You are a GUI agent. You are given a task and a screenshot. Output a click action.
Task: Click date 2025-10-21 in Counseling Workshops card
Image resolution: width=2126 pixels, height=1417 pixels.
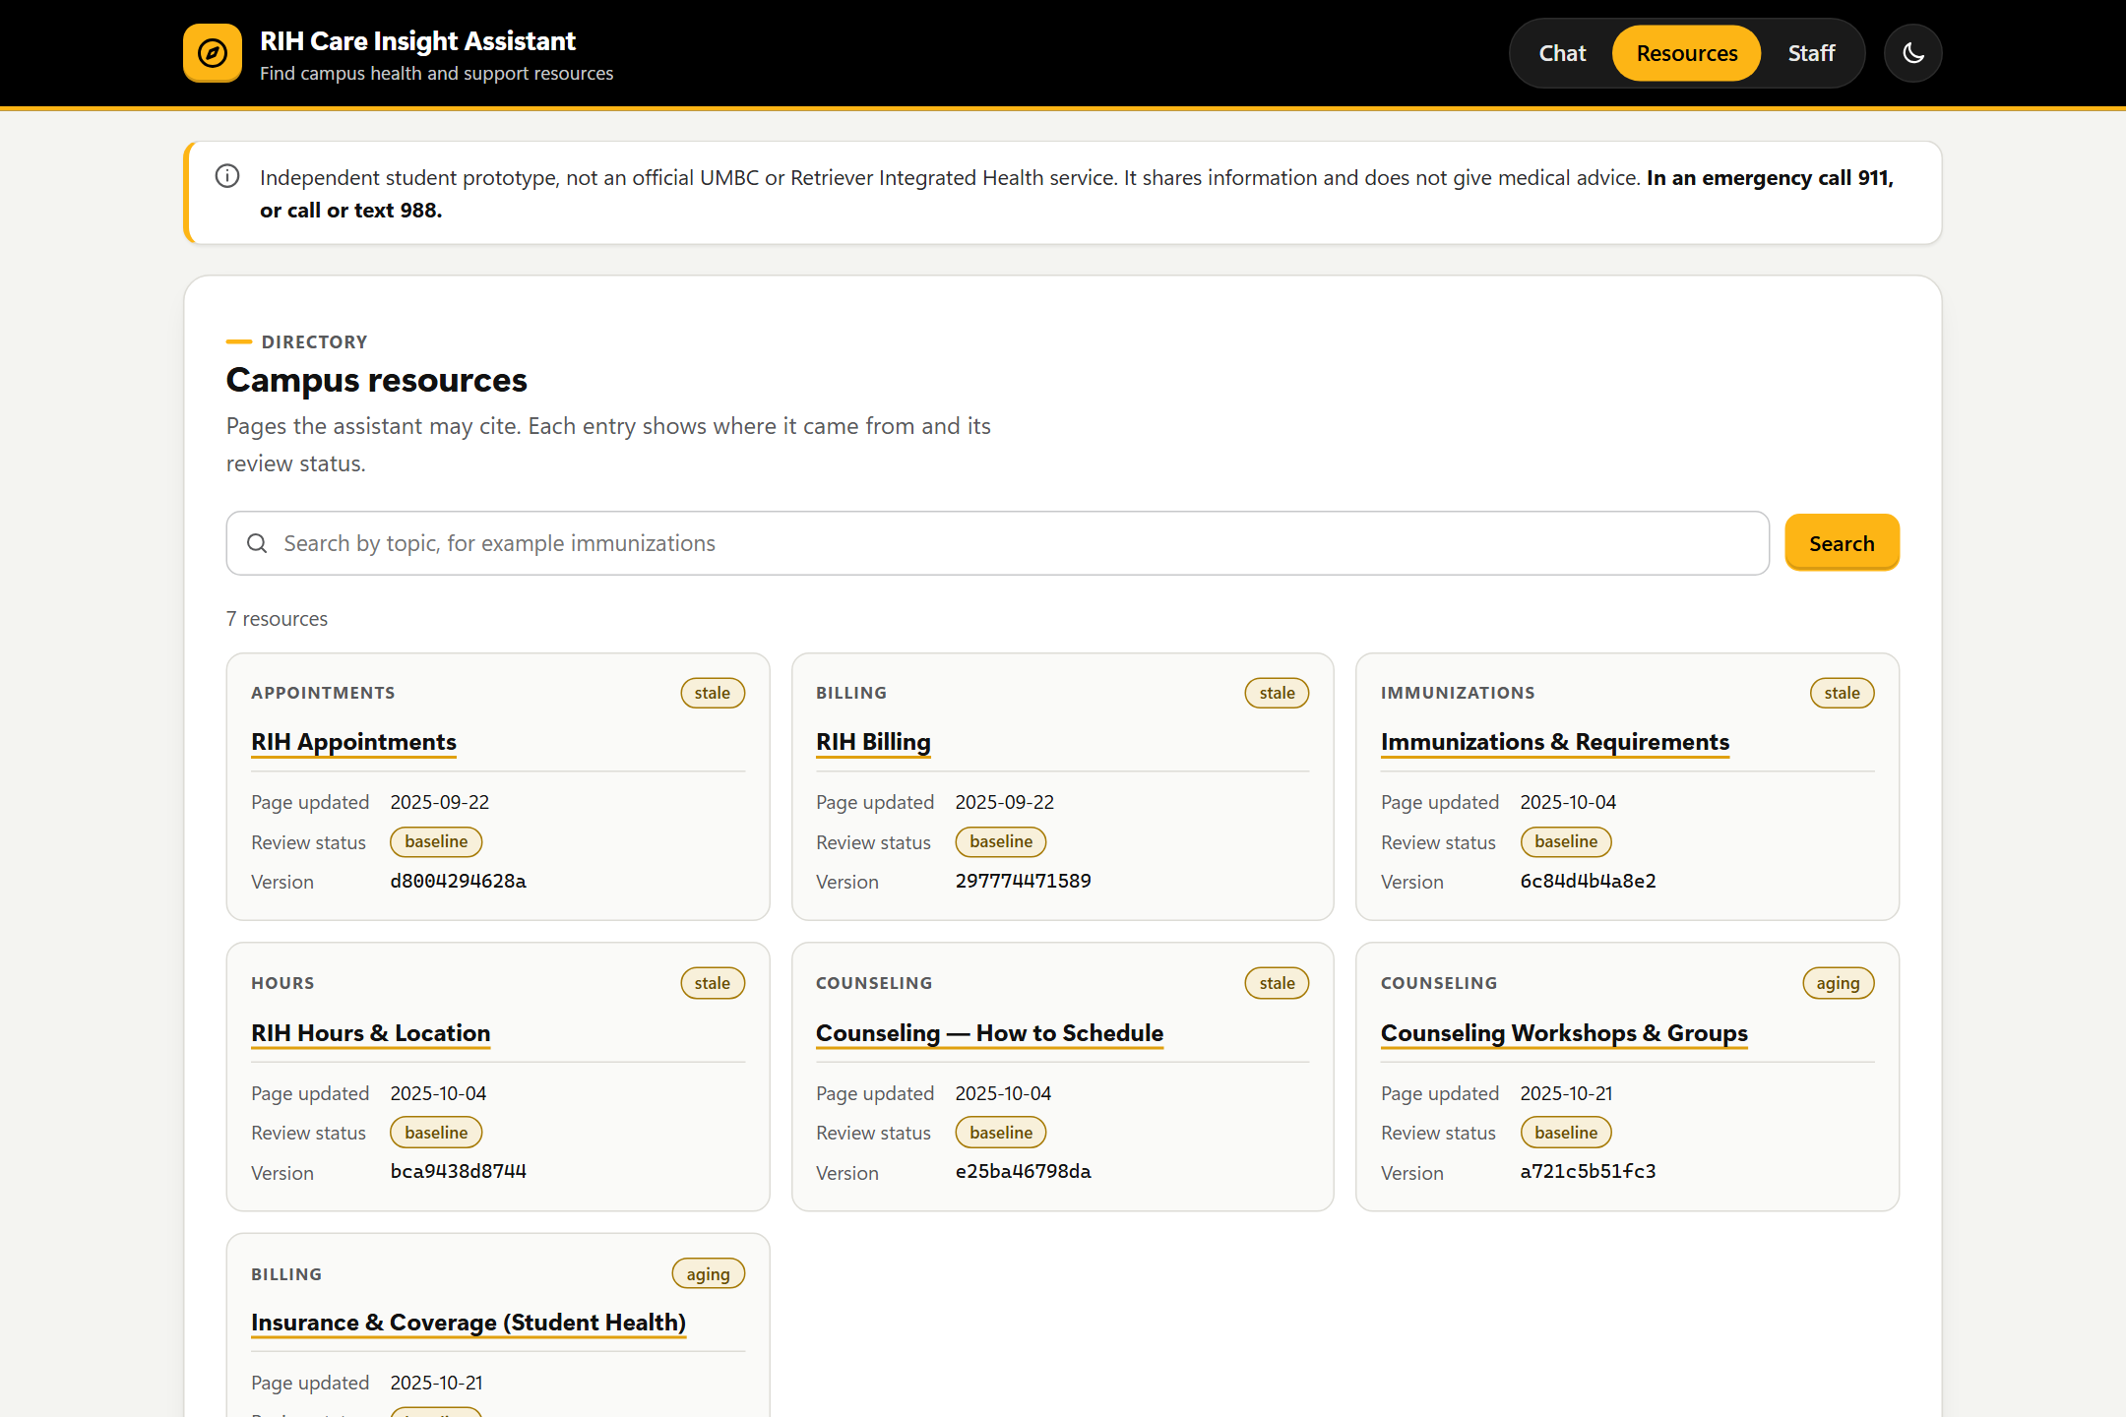(x=1567, y=1093)
